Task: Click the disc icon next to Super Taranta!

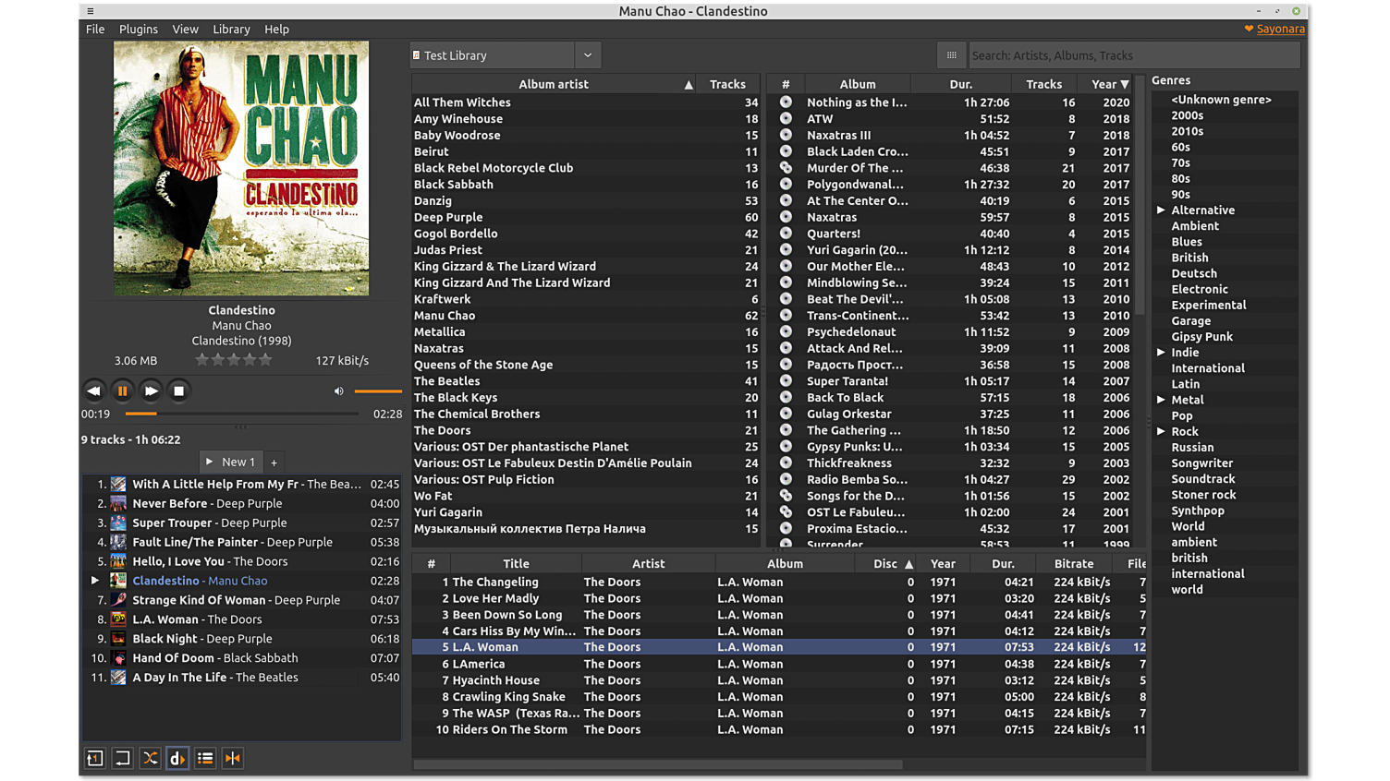Action: point(786,380)
